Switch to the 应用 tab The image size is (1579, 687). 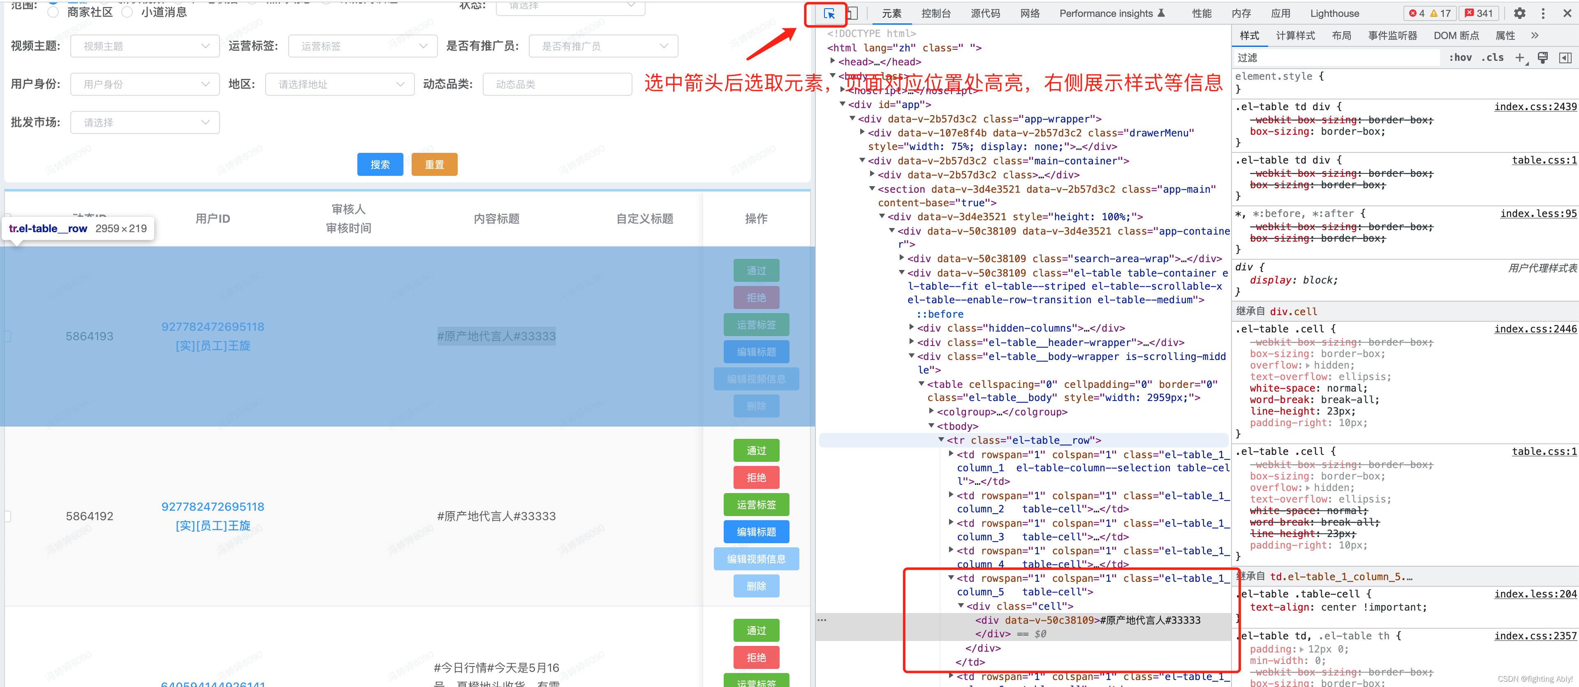coord(1280,14)
